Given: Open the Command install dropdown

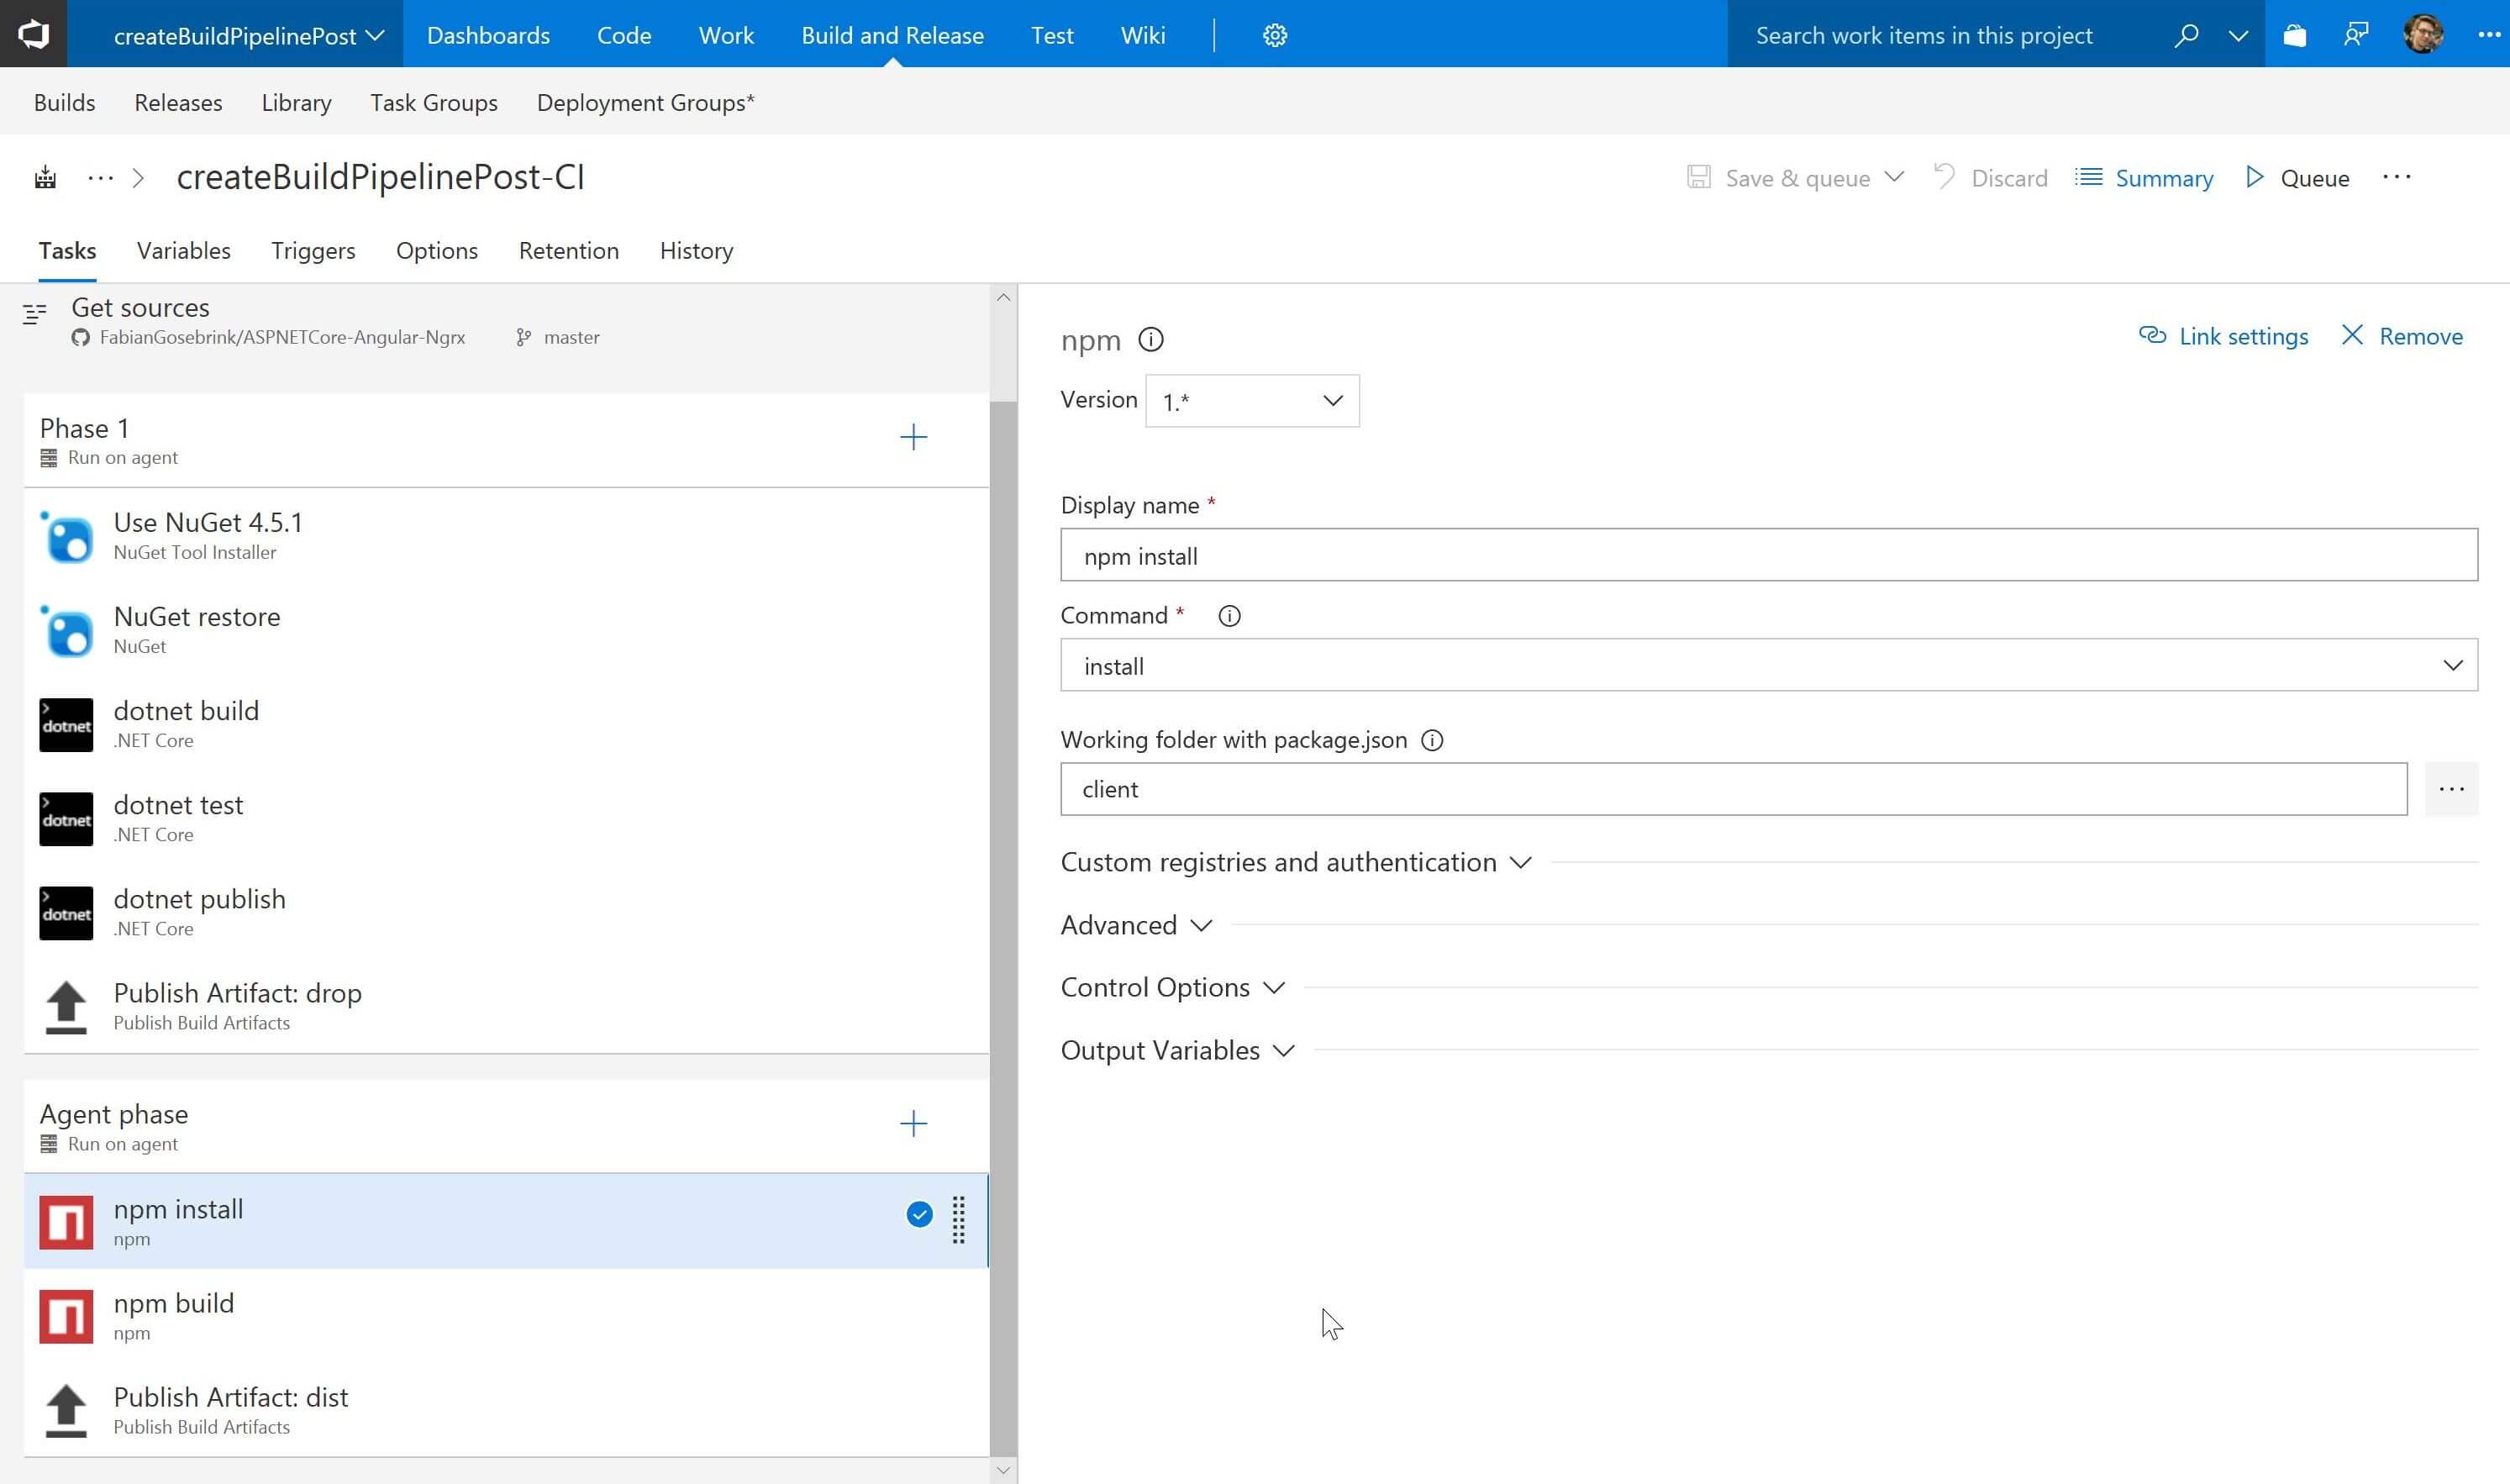Looking at the screenshot, I should tap(1768, 666).
